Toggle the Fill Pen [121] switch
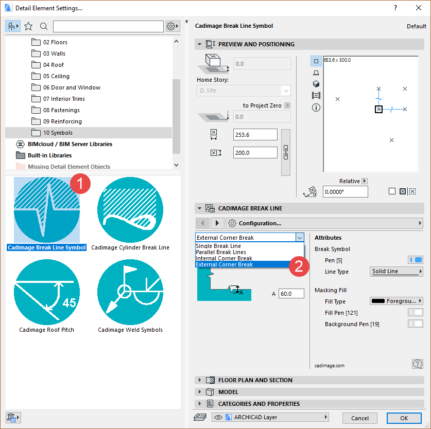The image size is (431, 429). point(415,312)
